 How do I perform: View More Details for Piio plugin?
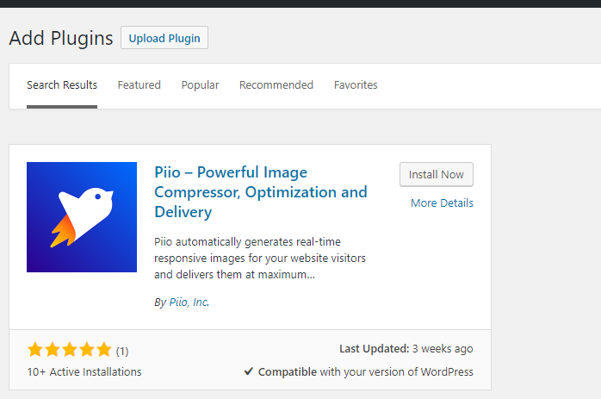[x=442, y=203]
